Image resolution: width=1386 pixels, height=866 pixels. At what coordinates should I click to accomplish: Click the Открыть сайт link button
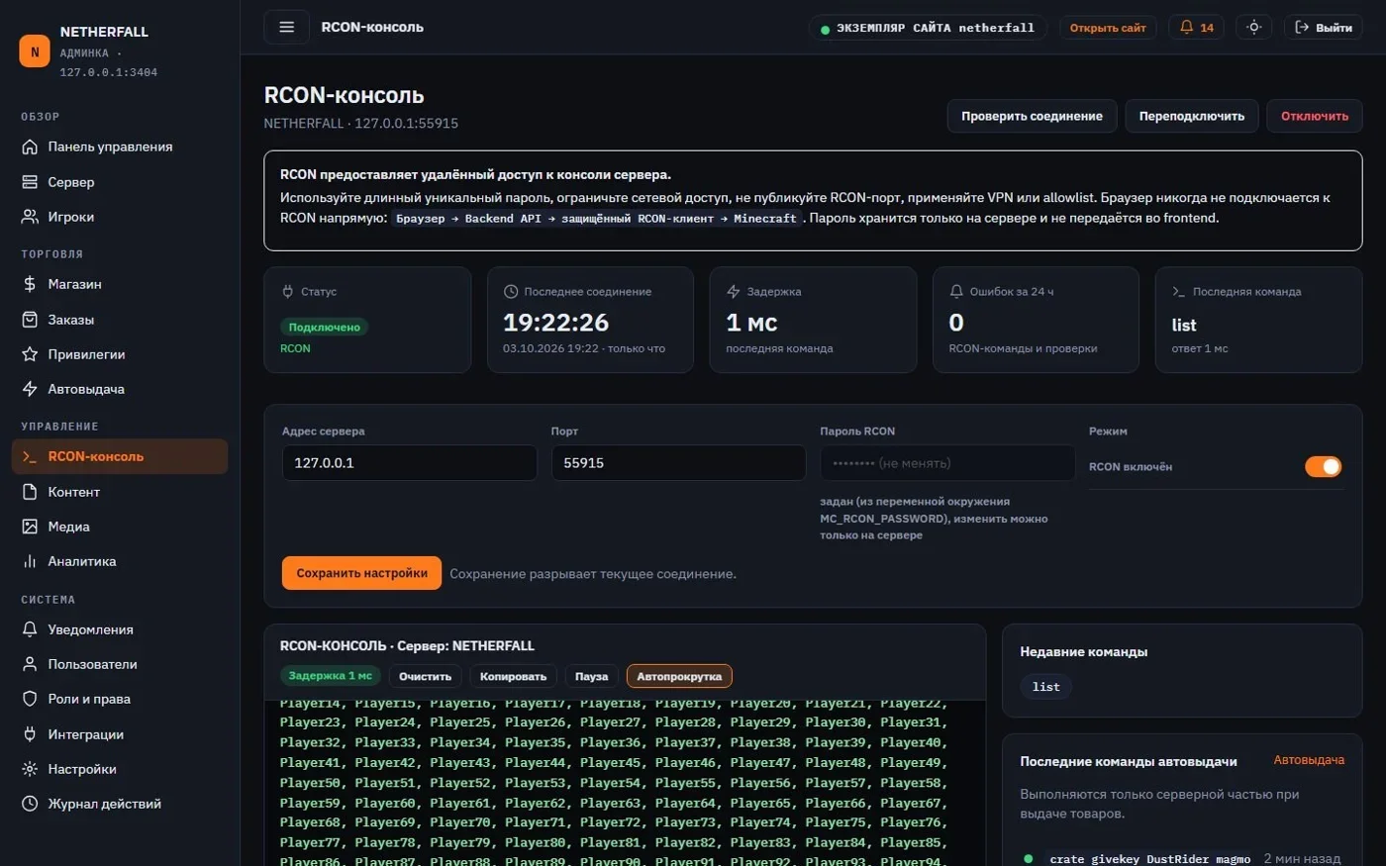[1108, 27]
